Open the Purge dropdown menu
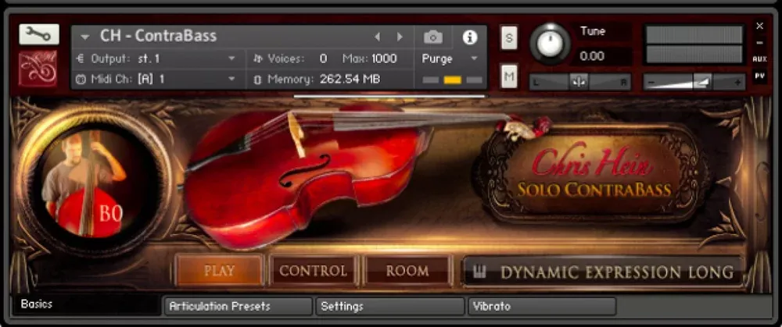 point(450,59)
